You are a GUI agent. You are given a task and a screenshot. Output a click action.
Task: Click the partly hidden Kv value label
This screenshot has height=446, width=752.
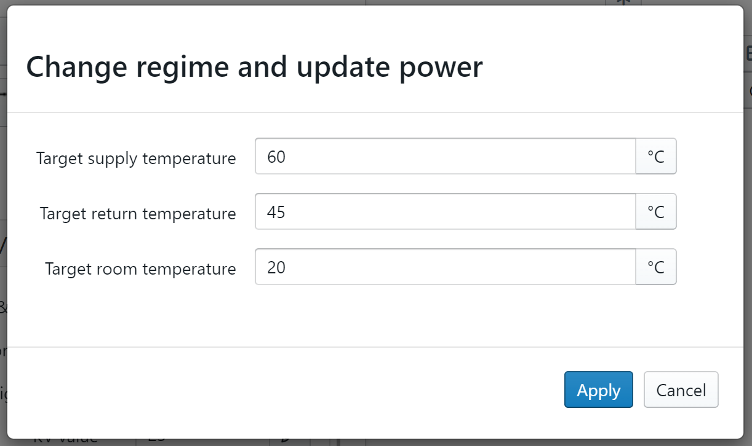65,441
